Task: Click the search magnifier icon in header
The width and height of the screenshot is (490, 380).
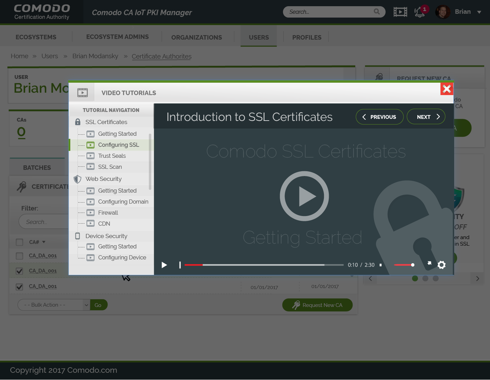Action: point(377,12)
